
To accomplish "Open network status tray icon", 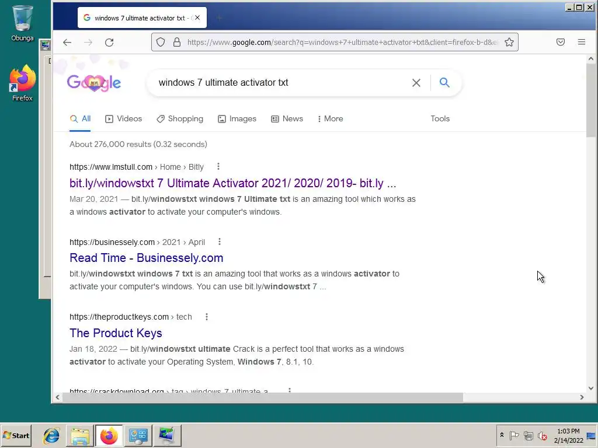I will click(528, 435).
